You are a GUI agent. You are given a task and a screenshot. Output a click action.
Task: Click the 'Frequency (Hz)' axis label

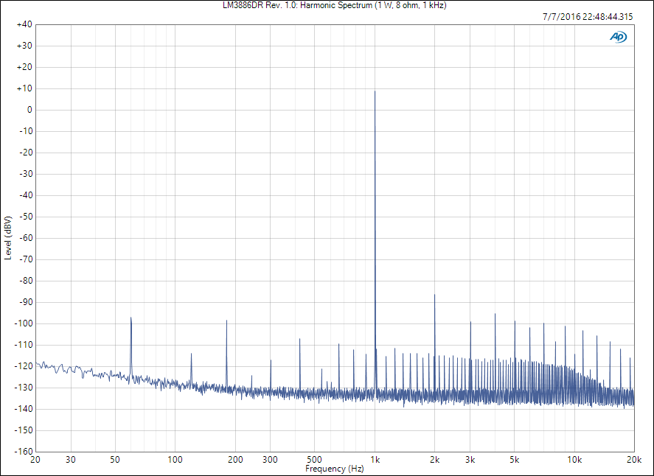[x=335, y=469]
